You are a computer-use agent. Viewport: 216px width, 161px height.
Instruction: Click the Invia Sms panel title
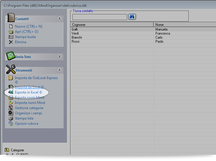click(23, 57)
